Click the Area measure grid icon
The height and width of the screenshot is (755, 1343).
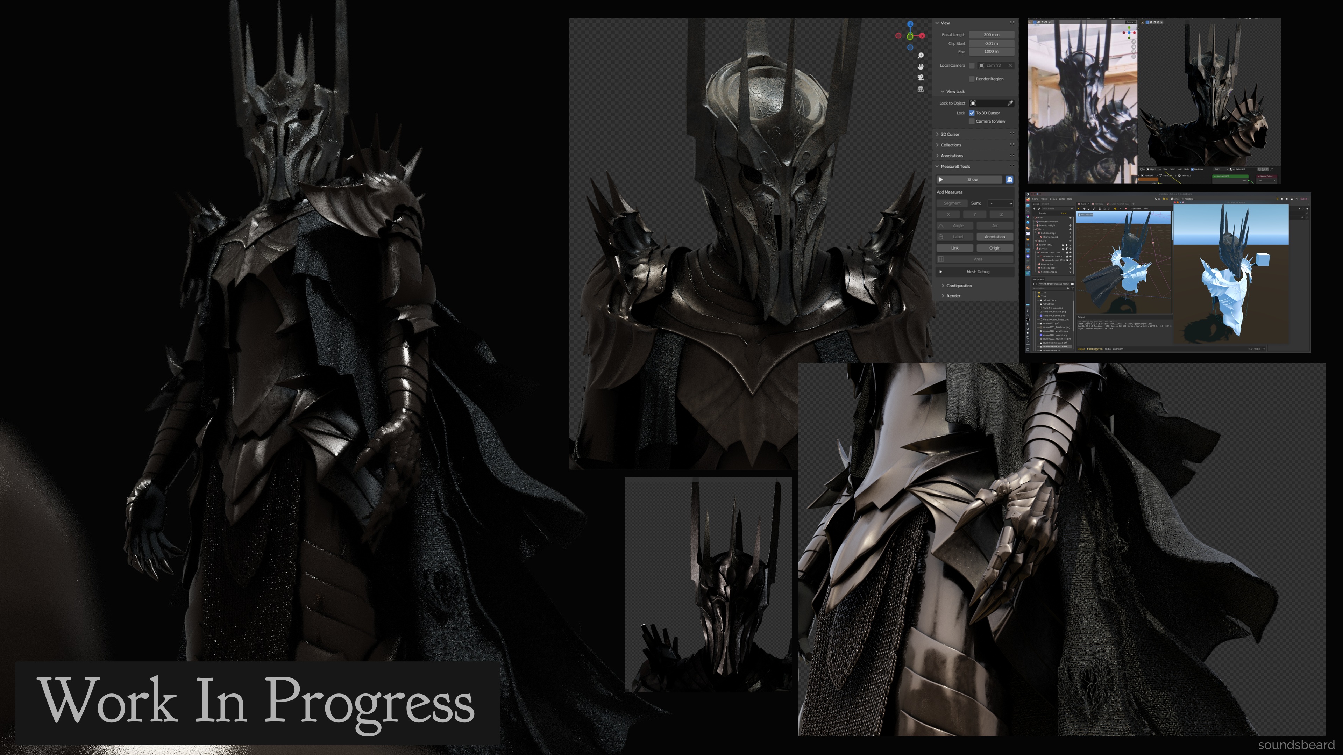point(941,259)
